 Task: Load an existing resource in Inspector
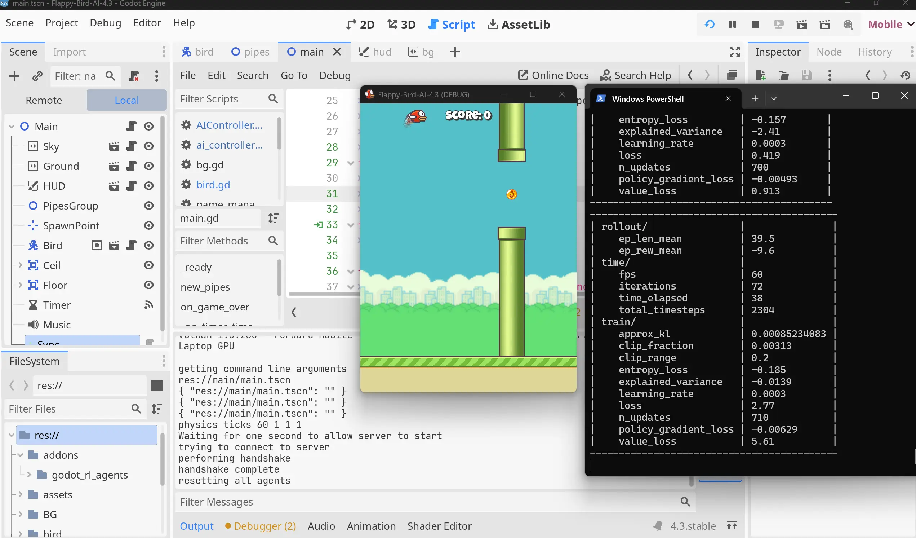783,75
